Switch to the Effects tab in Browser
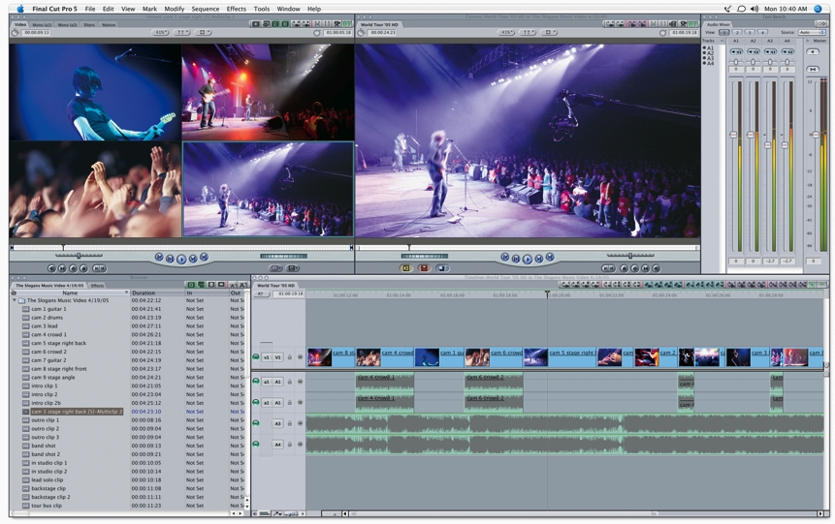 [97, 286]
